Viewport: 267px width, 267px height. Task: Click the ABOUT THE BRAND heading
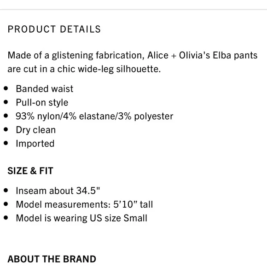pyautogui.click(x=52, y=259)
